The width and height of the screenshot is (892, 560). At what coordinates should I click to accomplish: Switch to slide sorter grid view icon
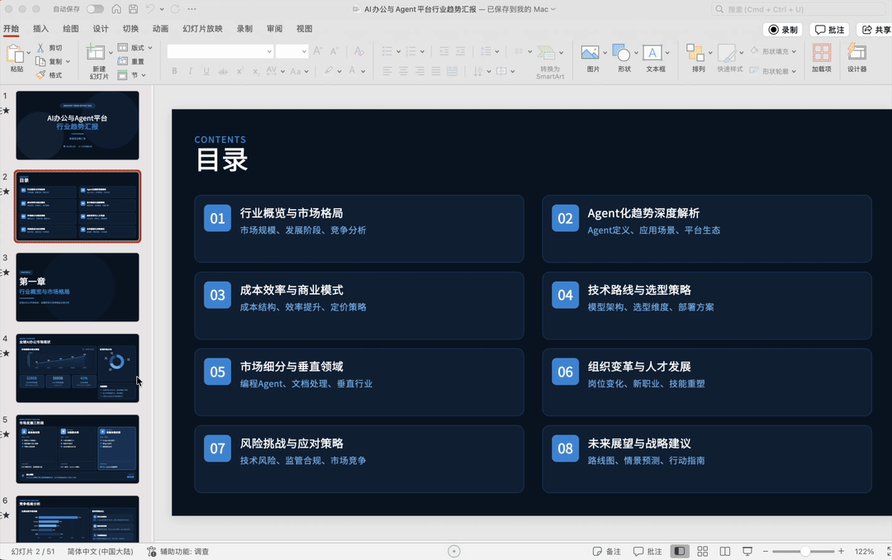click(x=703, y=552)
